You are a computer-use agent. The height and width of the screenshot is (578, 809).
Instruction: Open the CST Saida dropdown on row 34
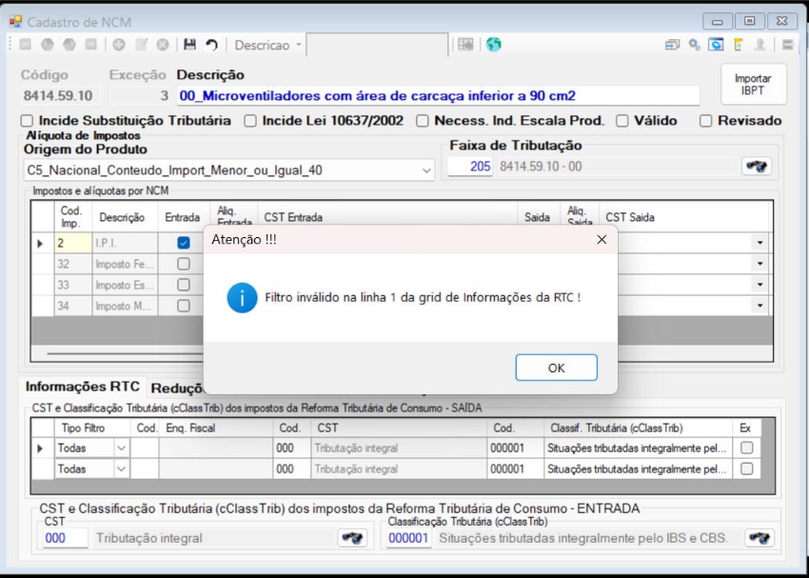point(760,306)
